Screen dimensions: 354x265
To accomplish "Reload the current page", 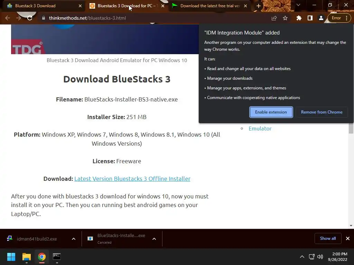I will tap(30, 18).
